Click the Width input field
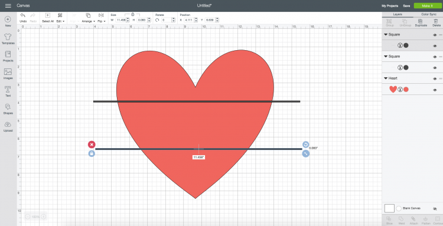 point(121,20)
